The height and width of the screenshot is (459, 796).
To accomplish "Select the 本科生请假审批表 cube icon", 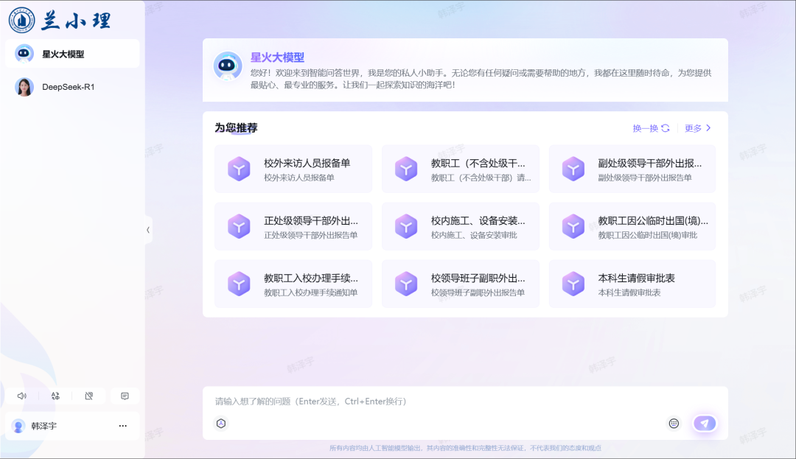I will pos(573,283).
